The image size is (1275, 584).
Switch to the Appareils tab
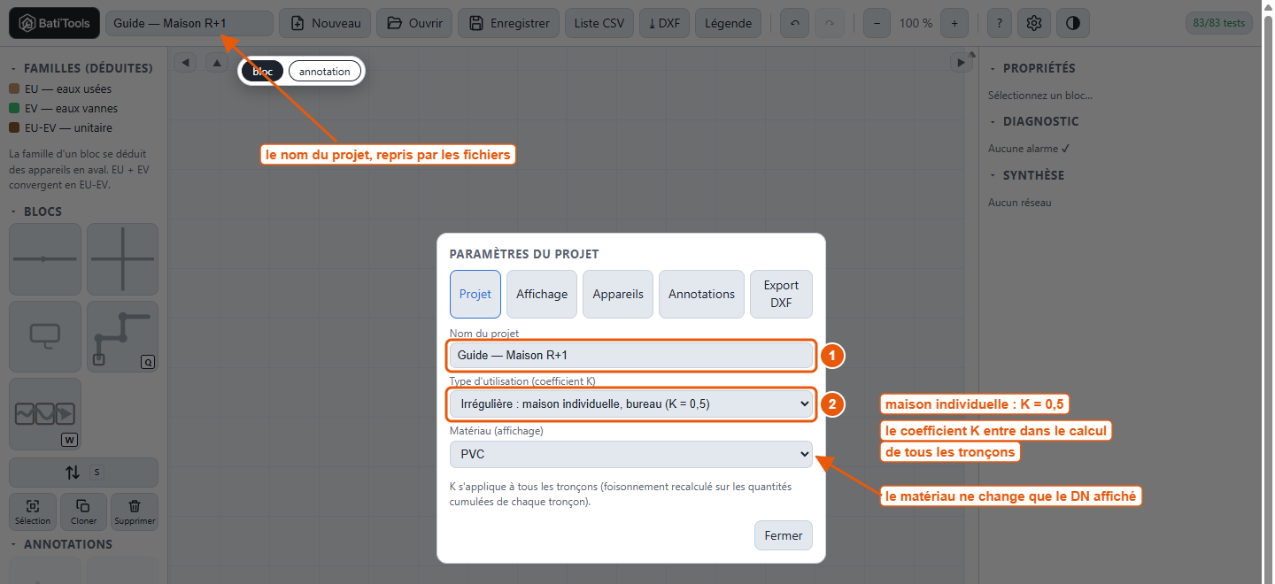[618, 294]
